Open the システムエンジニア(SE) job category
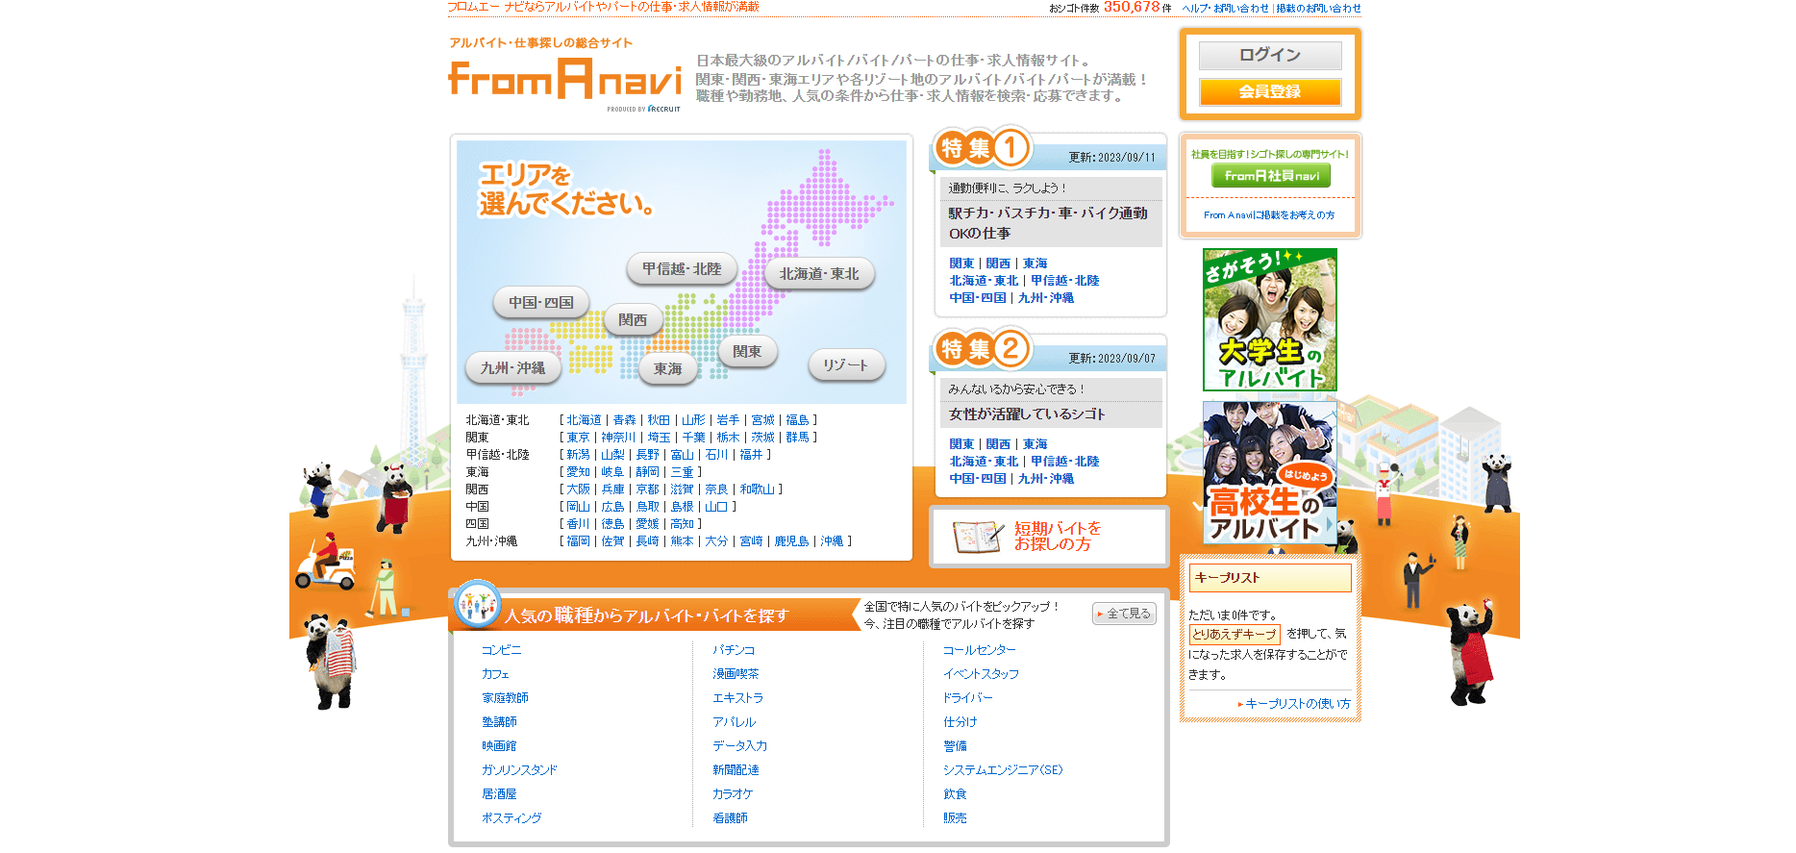 click(x=1003, y=770)
